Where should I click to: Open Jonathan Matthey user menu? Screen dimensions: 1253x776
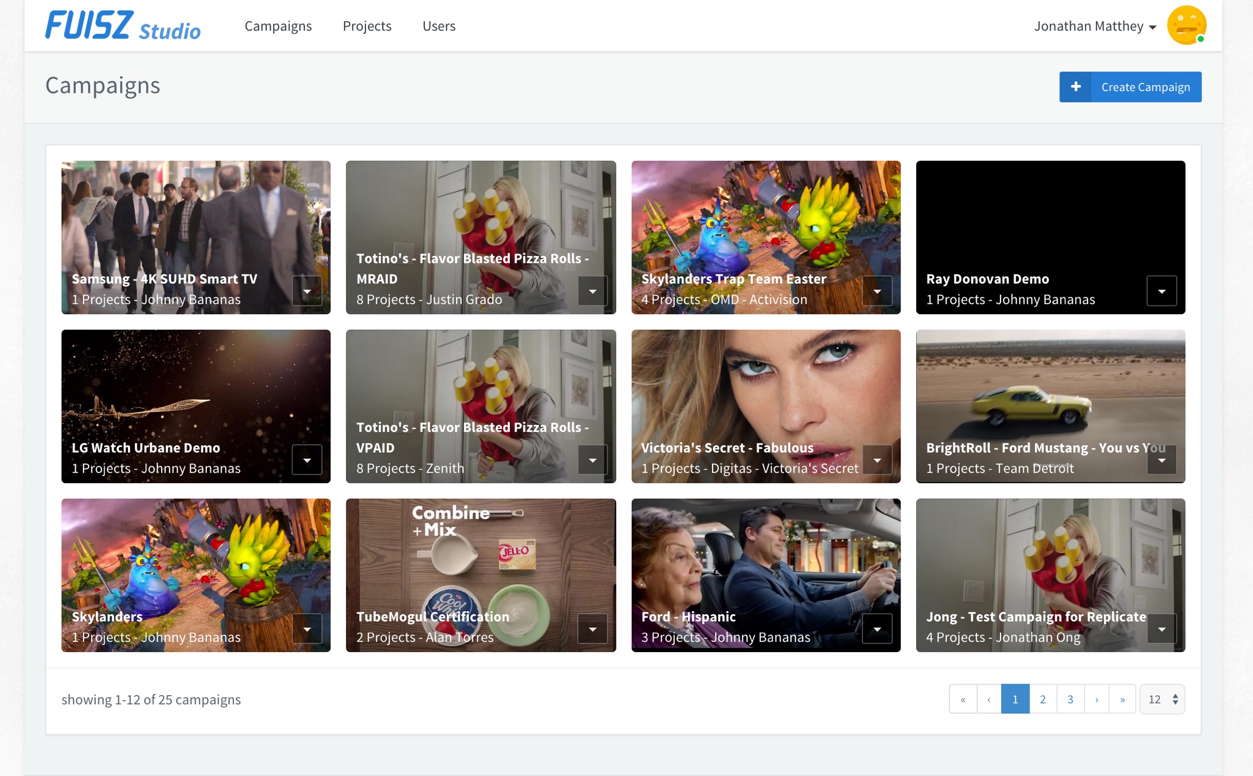click(1094, 26)
